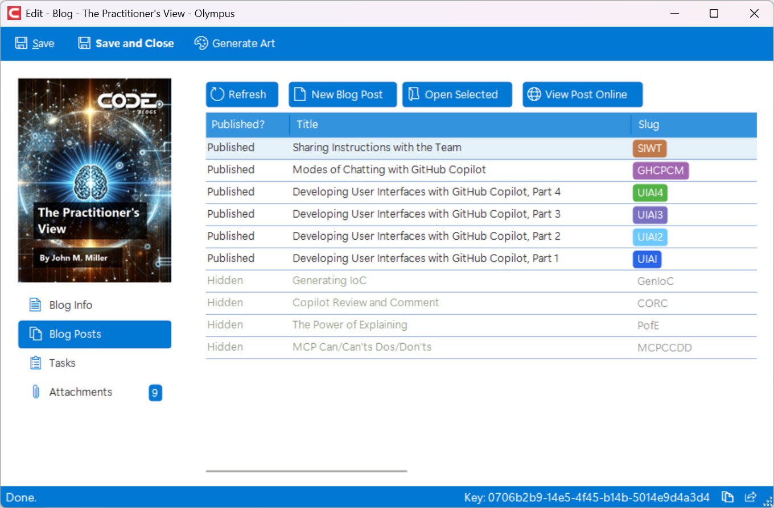The image size is (774, 508).
Task: Open the Tasks section
Action: pyautogui.click(x=94, y=363)
